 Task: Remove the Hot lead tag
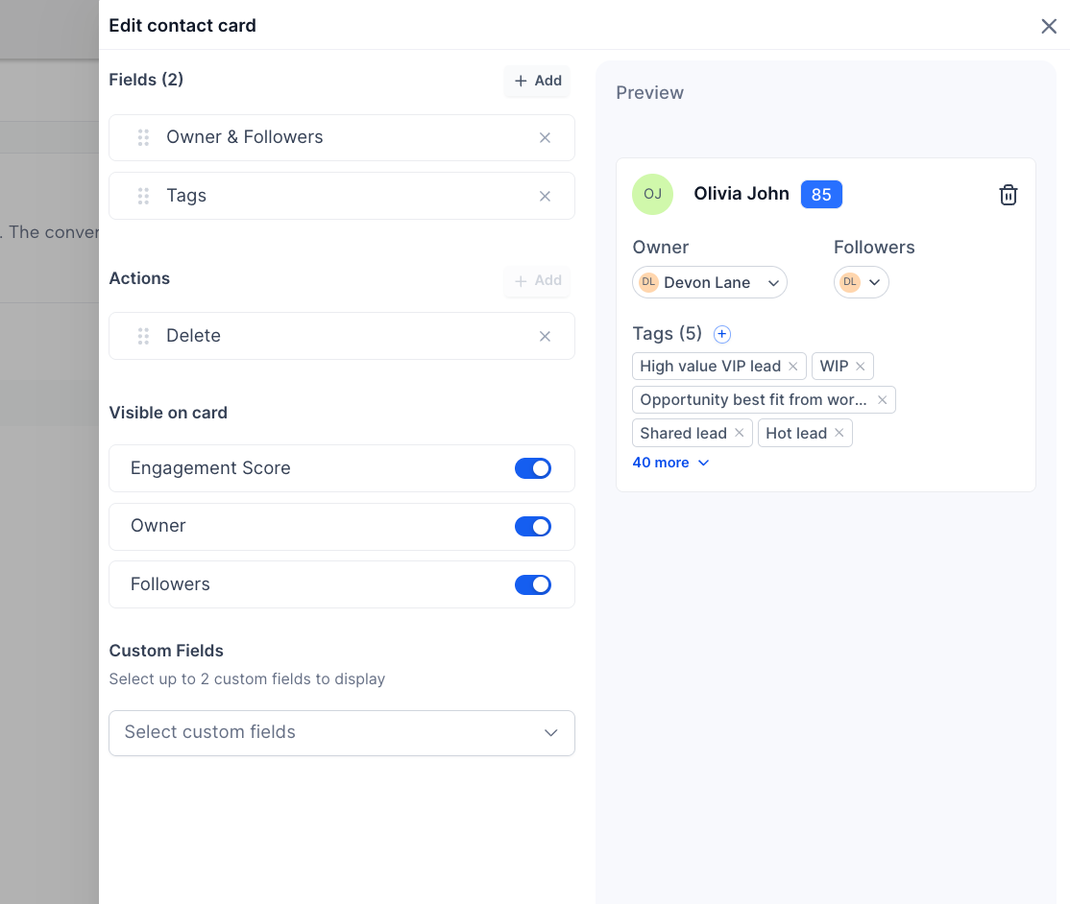click(839, 433)
